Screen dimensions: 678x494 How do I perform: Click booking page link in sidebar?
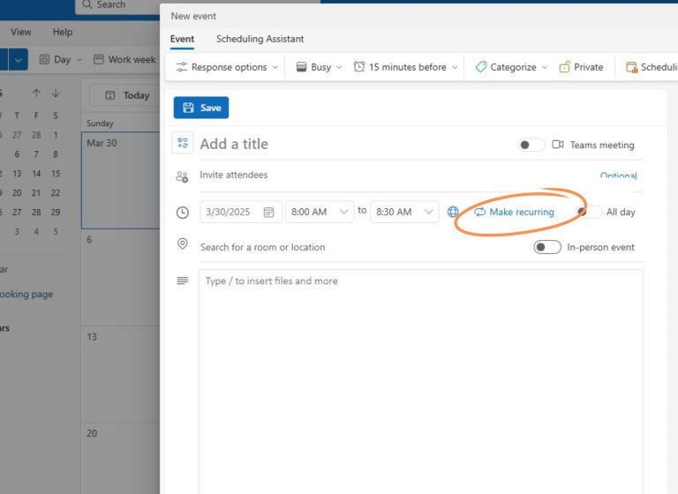tap(26, 295)
